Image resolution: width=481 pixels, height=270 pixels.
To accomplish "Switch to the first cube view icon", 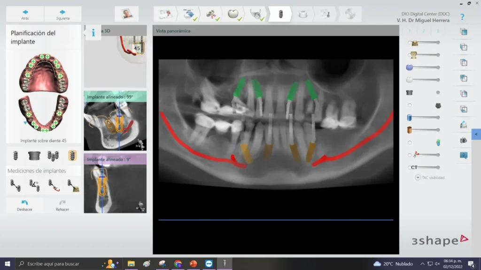I will 464,31.
